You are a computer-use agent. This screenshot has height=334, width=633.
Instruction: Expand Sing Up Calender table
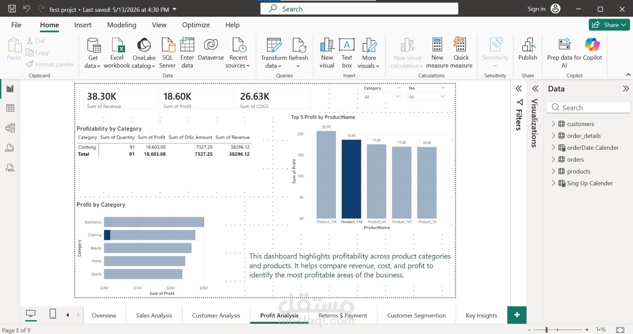(x=553, y=183)
